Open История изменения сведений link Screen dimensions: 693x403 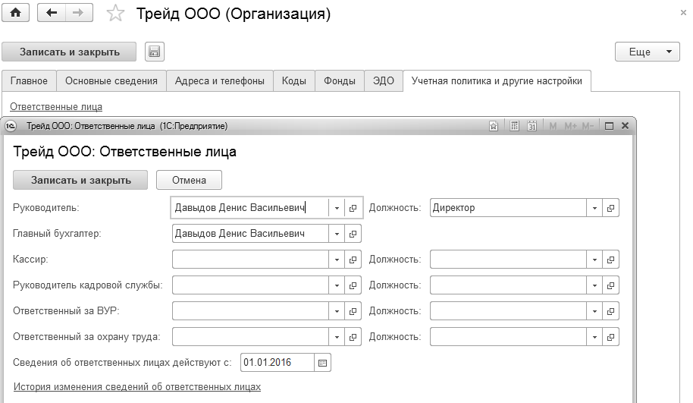(x=137, y=387)
